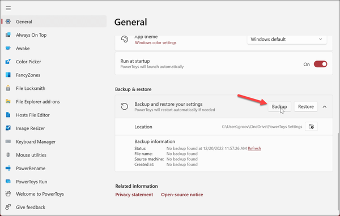Select the Awake coffee cup icon

8,48
